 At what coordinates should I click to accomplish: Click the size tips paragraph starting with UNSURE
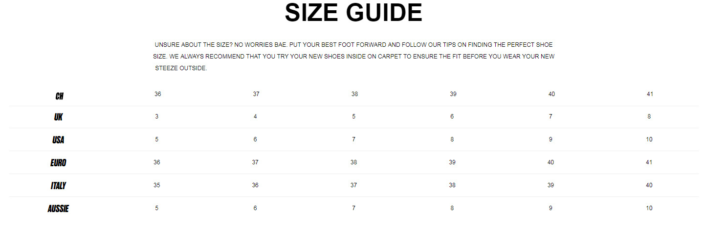(x=353, y=56)
